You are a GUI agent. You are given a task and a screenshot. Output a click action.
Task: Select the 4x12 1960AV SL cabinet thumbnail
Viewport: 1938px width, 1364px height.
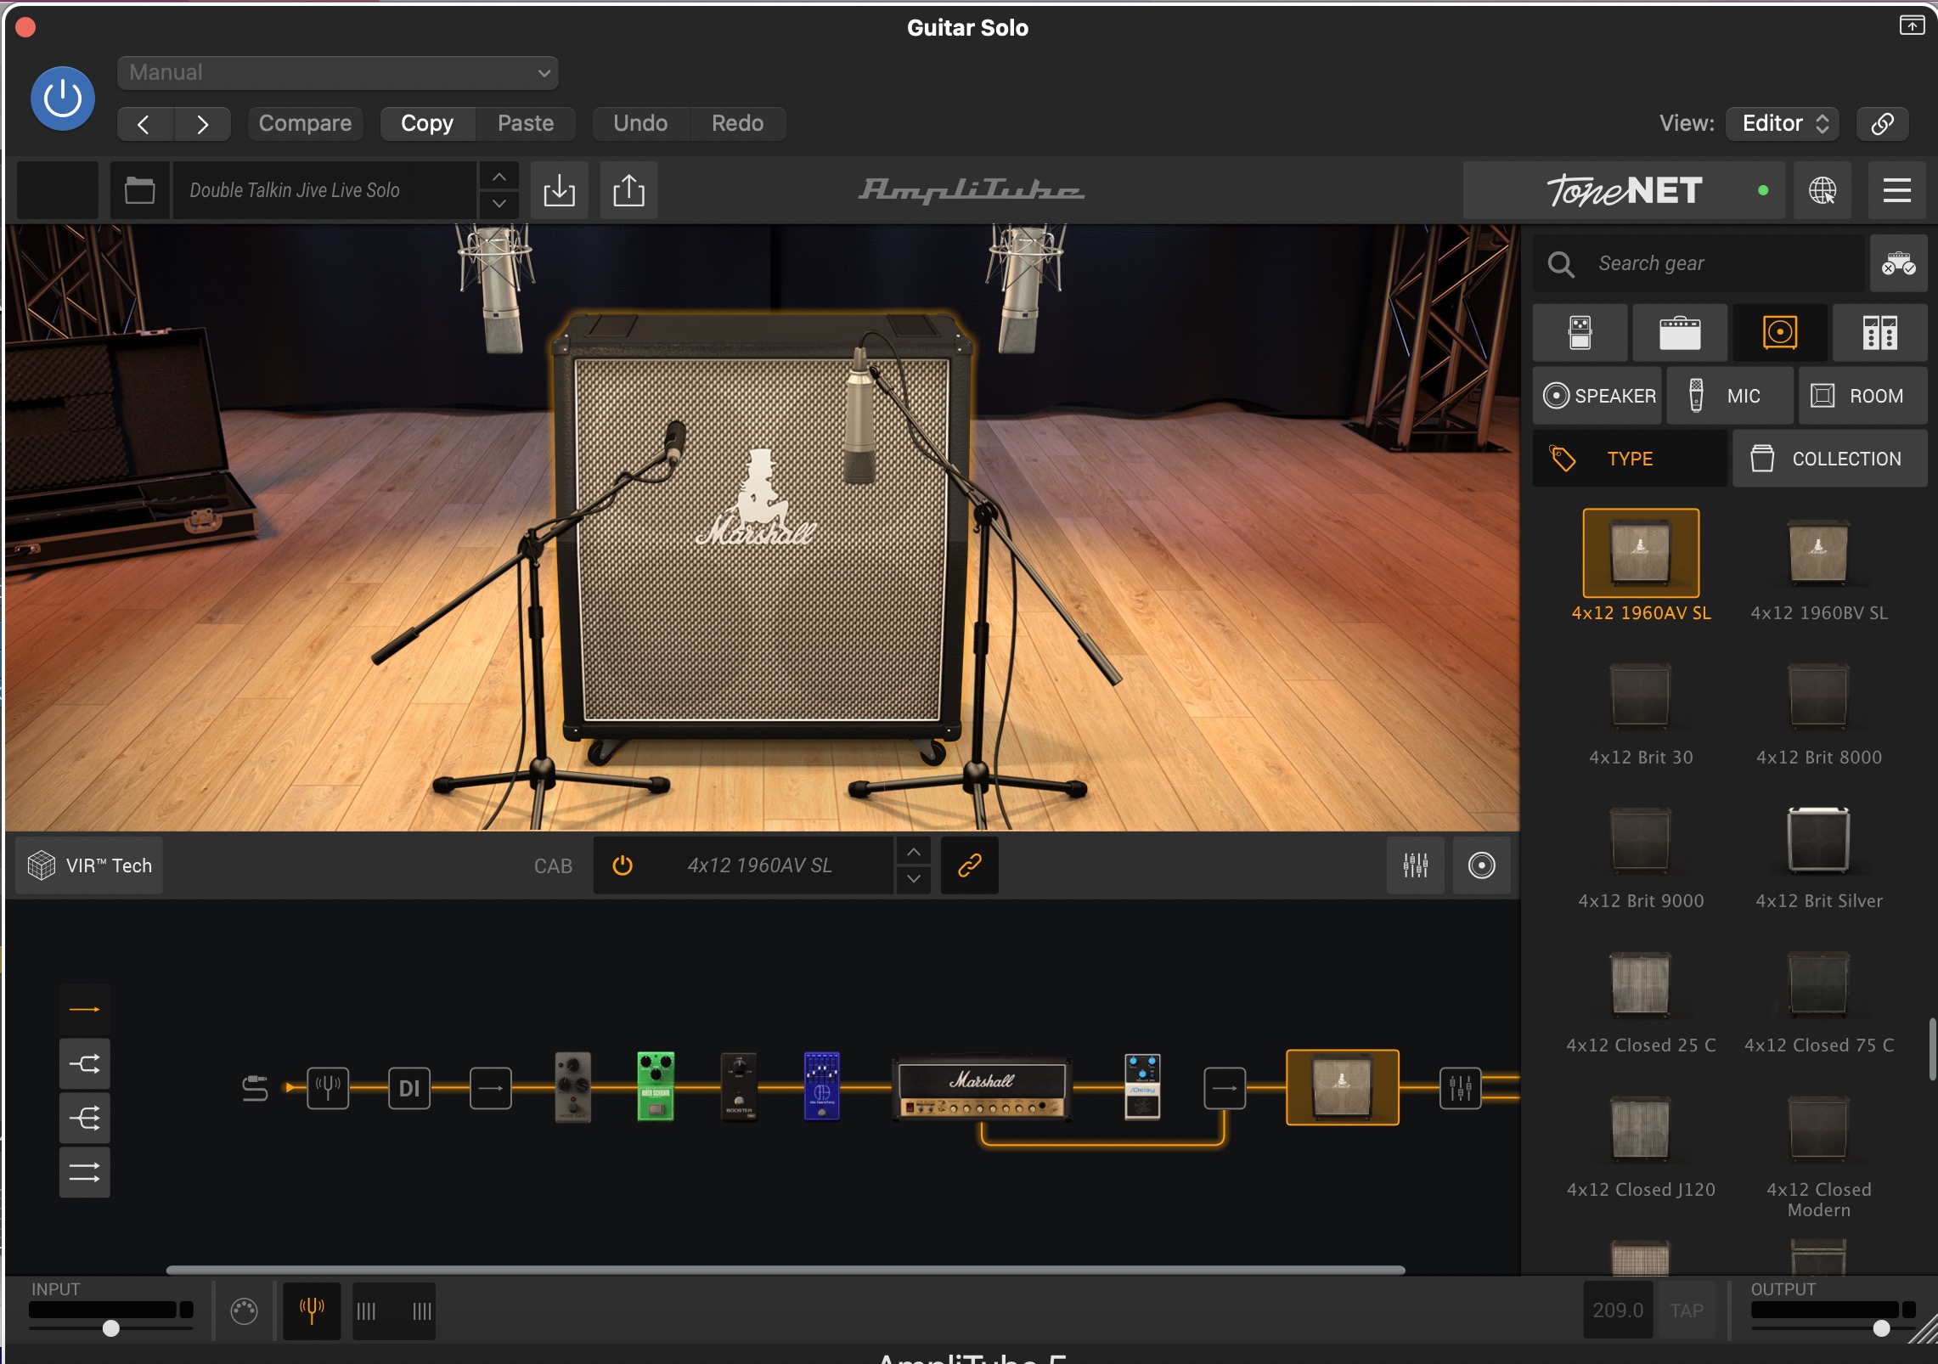(1641, 553)
